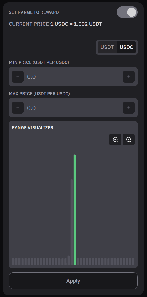This screenshot has height=297, width=147.
Task: Select the USDC token option
Action: pos(126,47)
